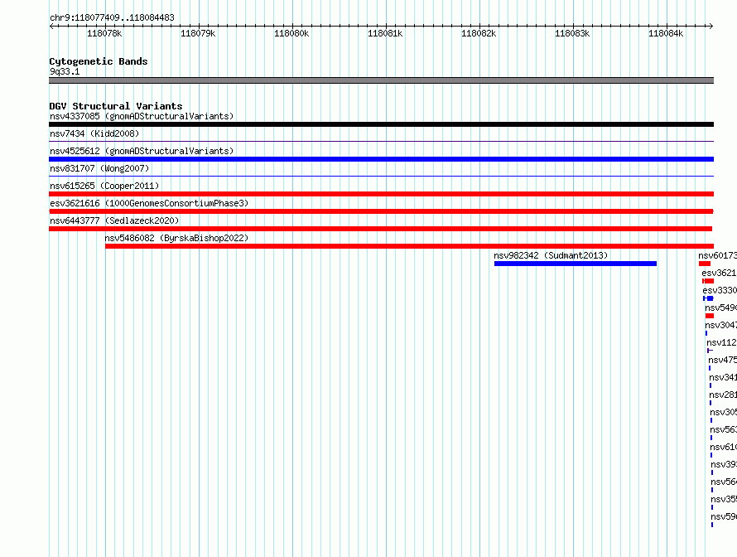Click the 118084k ruler position
Viewport: 737px width, 557px height.
666,33
